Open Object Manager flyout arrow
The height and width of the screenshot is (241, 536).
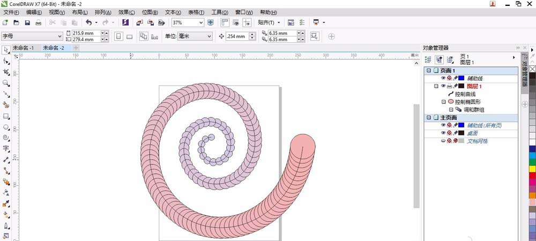[514, 57]
